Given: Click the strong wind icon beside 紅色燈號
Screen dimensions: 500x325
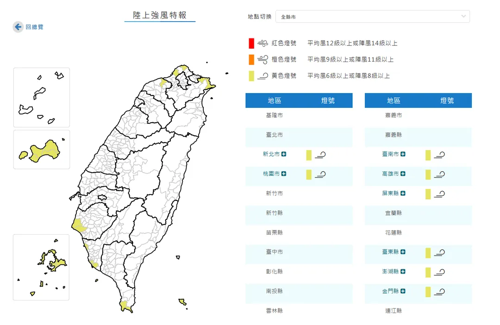Looking at the screenshot, I should (x=263, y=43).
